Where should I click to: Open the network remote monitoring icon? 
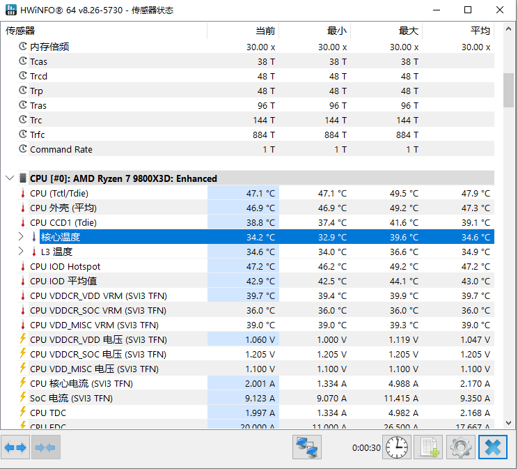click(x=307, y=447)
